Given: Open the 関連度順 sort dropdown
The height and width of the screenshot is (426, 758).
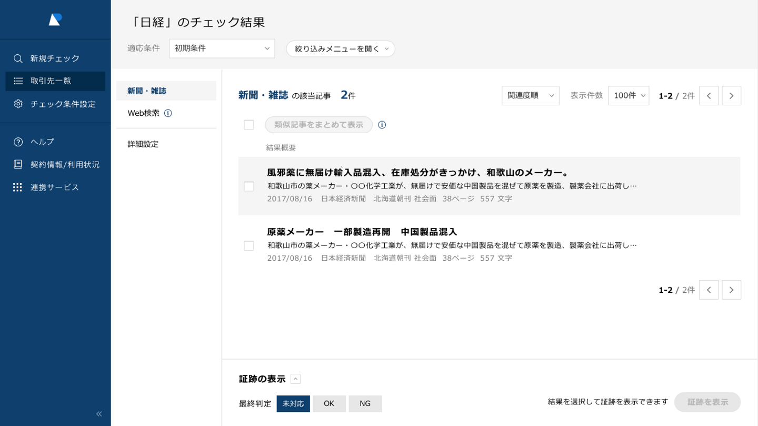Looking at the screenshot, I should [x=530, y=96].
